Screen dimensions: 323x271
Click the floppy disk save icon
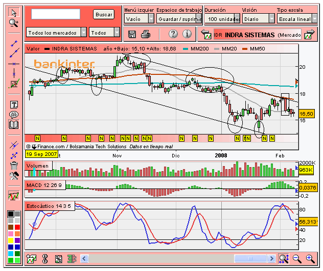132,34
